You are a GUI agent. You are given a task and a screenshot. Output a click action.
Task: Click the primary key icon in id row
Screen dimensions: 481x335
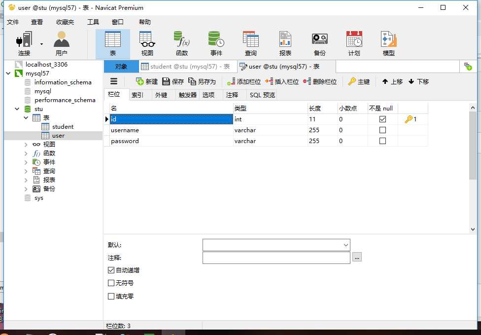[x=408, y=119]
